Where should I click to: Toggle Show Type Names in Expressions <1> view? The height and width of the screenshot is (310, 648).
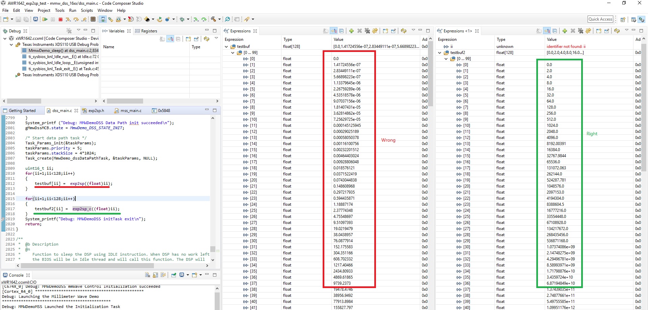tap(539, 31)
